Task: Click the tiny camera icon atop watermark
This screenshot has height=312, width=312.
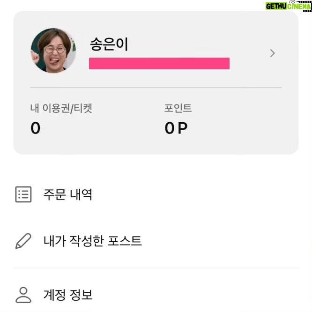Action: (x=293, y=2)
